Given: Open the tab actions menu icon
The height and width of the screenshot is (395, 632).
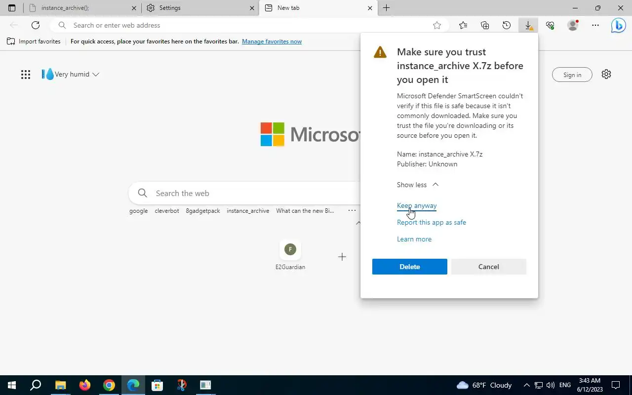Looking at the screenshot, I should coord(12,8).
